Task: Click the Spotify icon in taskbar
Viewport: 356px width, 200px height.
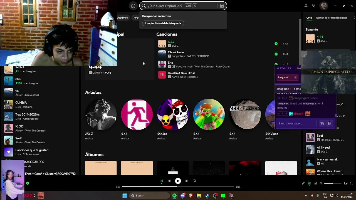Action: [174, 196]
